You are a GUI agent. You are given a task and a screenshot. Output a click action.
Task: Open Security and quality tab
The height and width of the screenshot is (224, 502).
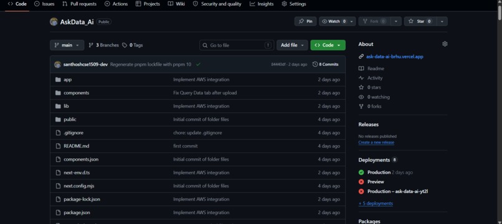217,4
